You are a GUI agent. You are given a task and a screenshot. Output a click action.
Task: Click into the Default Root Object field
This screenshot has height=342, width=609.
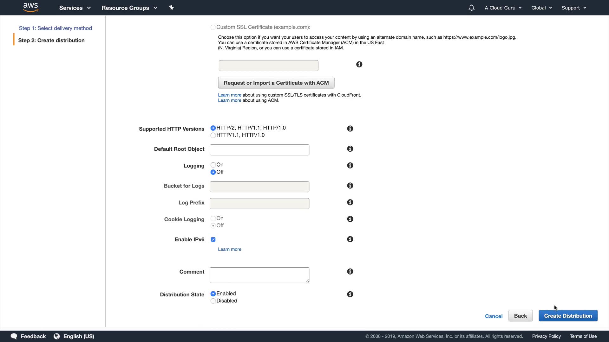click(x=259, y=150)
